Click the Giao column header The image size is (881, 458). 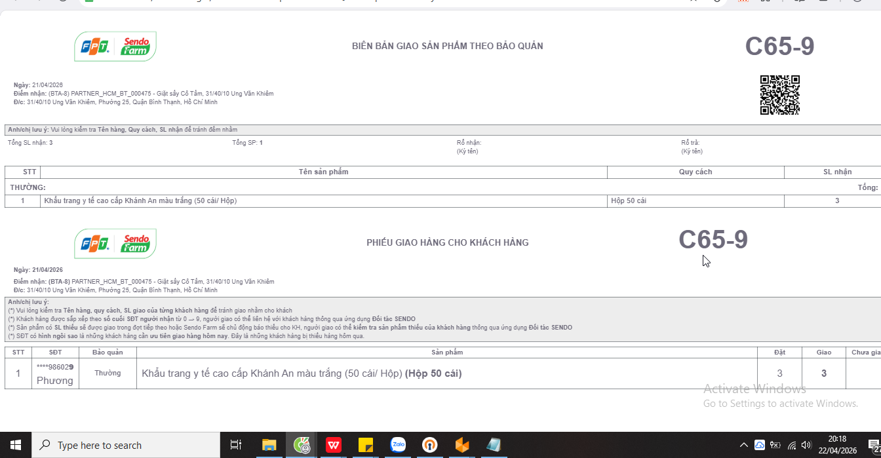824,352
